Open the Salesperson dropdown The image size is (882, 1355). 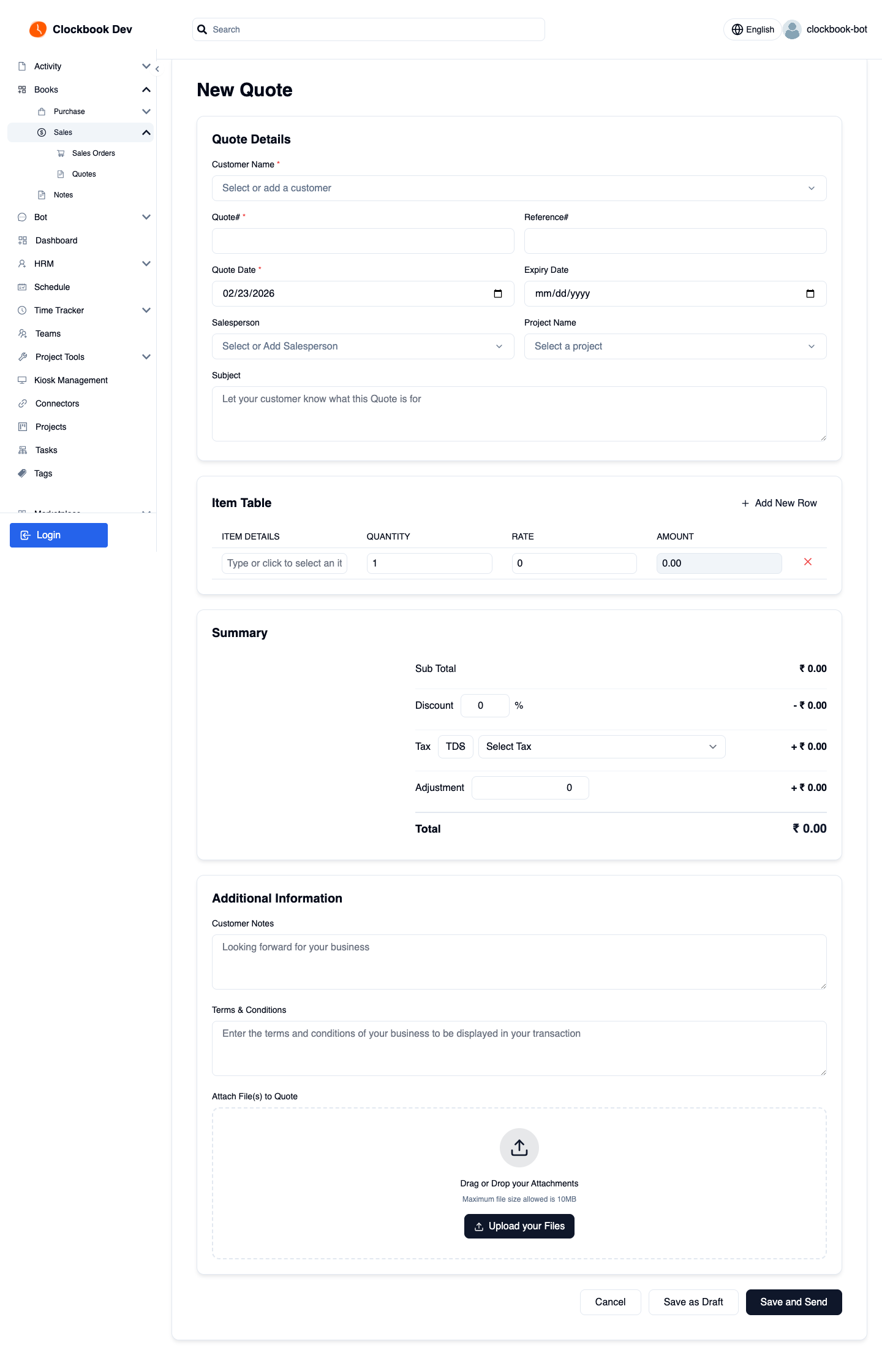tap(363, 346)
